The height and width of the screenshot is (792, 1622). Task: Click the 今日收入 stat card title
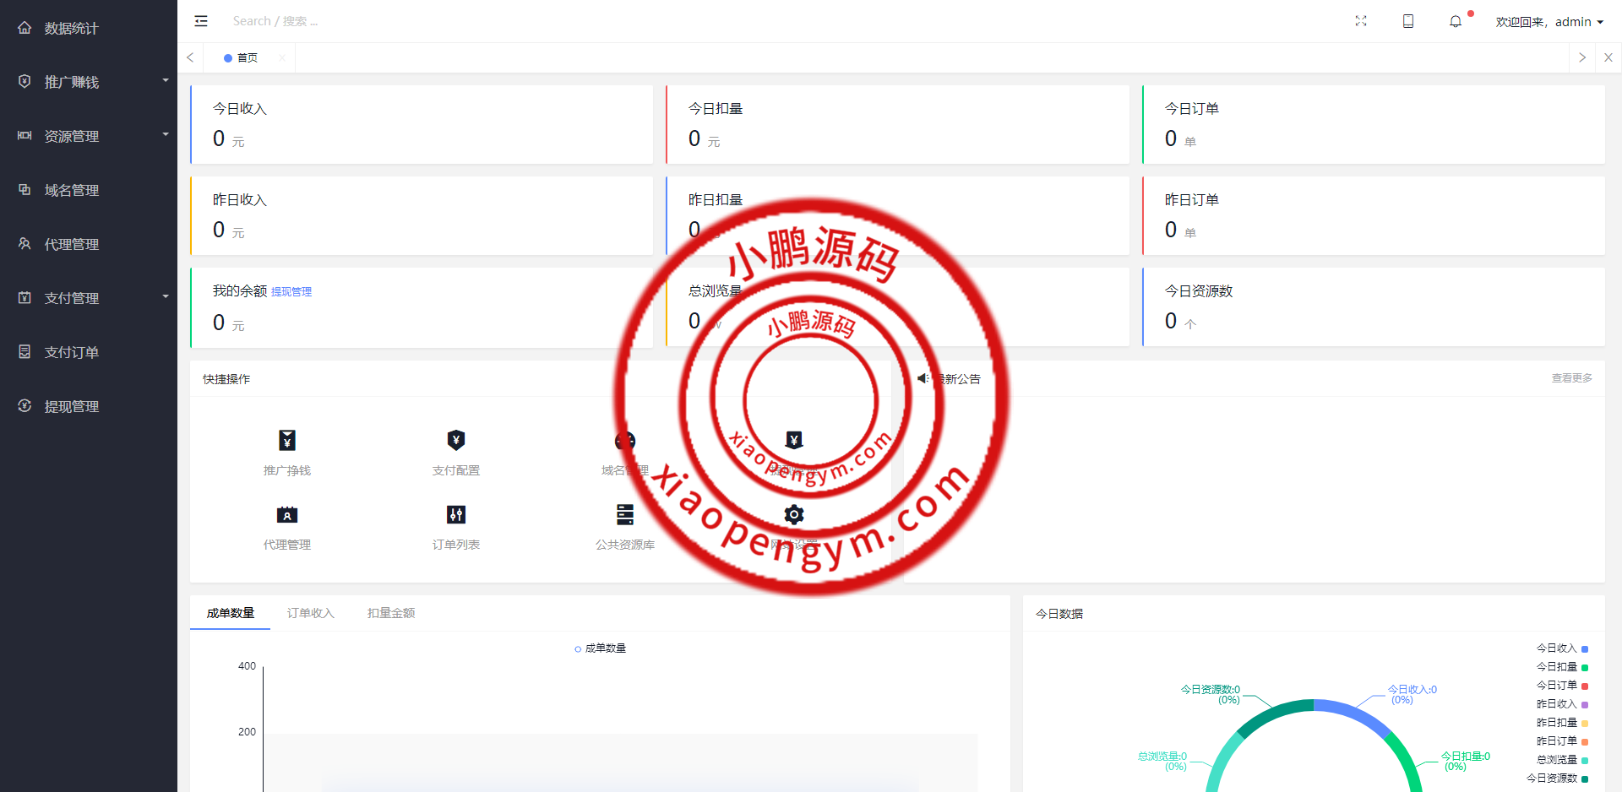(240, 109)
